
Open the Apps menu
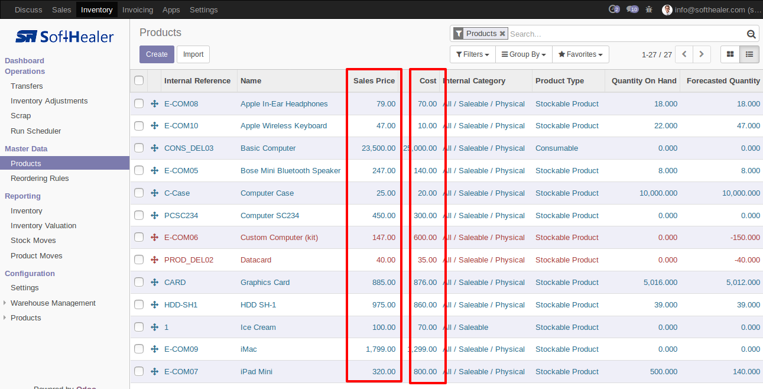(x=171, y=9)
